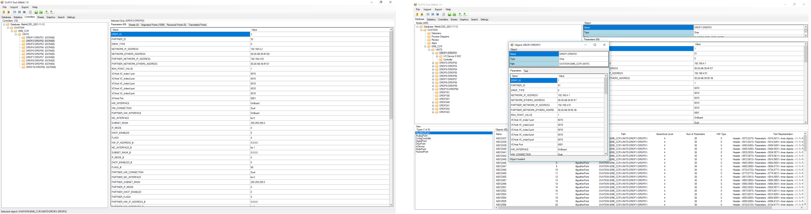The width and height of the screenshot is (811, 214).
Task: Open Transmitted Points tab
Action: 197,25
